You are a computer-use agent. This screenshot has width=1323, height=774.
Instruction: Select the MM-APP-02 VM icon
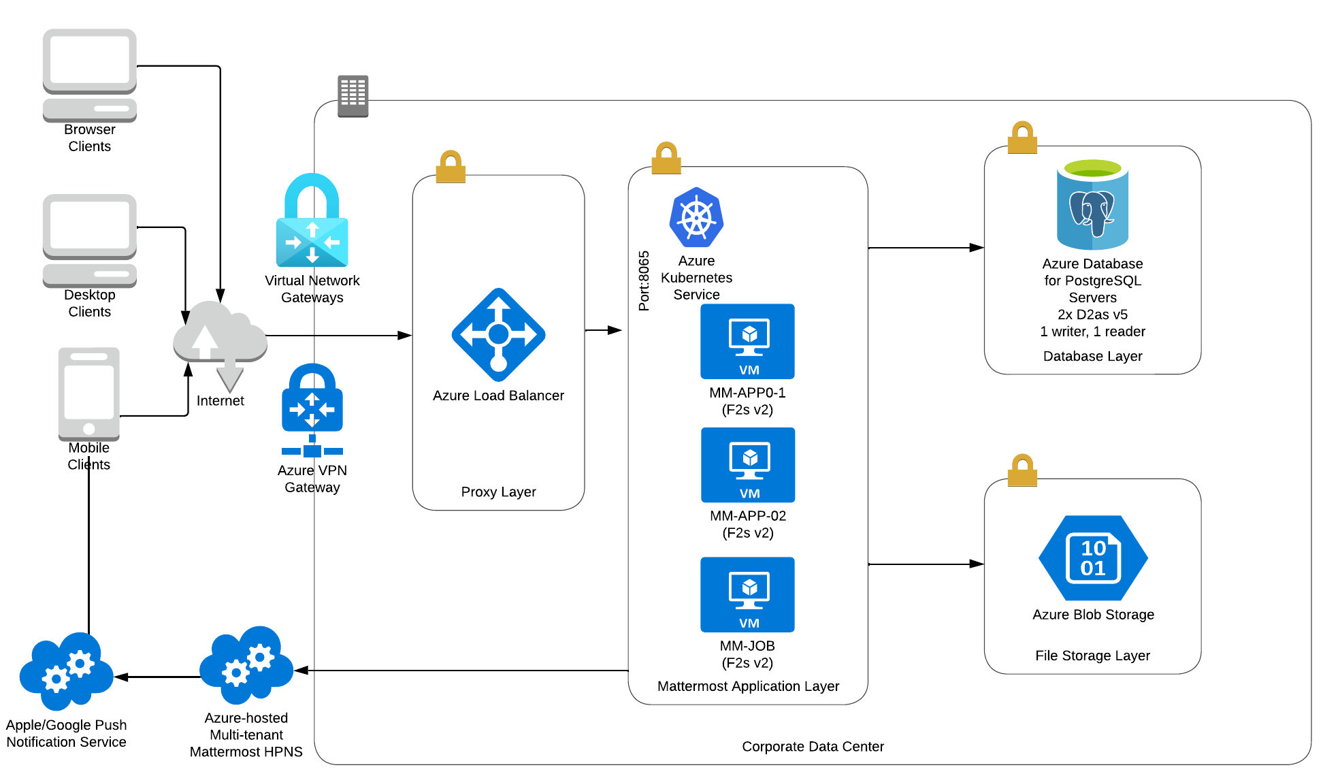(747, 465)
